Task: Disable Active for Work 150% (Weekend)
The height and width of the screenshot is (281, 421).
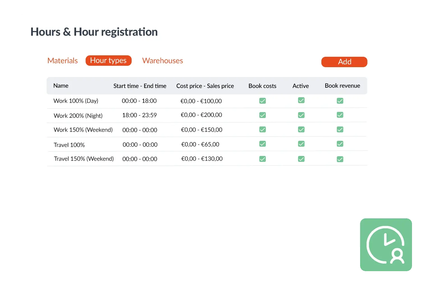Action: (301, 130)
